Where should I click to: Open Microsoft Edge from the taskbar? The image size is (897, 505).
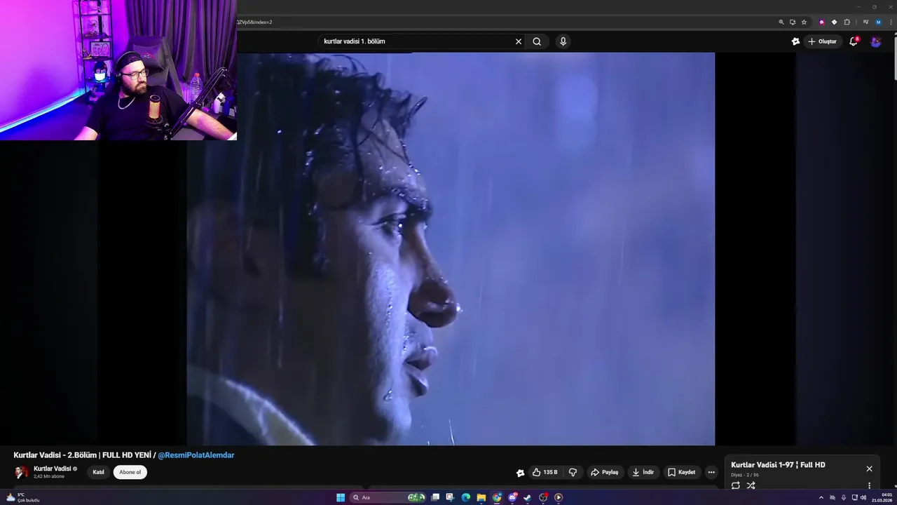[x=465, y=497]
